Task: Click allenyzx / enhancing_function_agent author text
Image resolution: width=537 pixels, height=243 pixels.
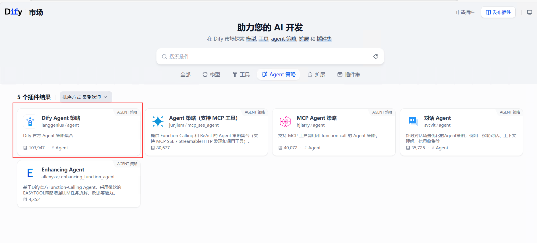Action: coord(78,177)
